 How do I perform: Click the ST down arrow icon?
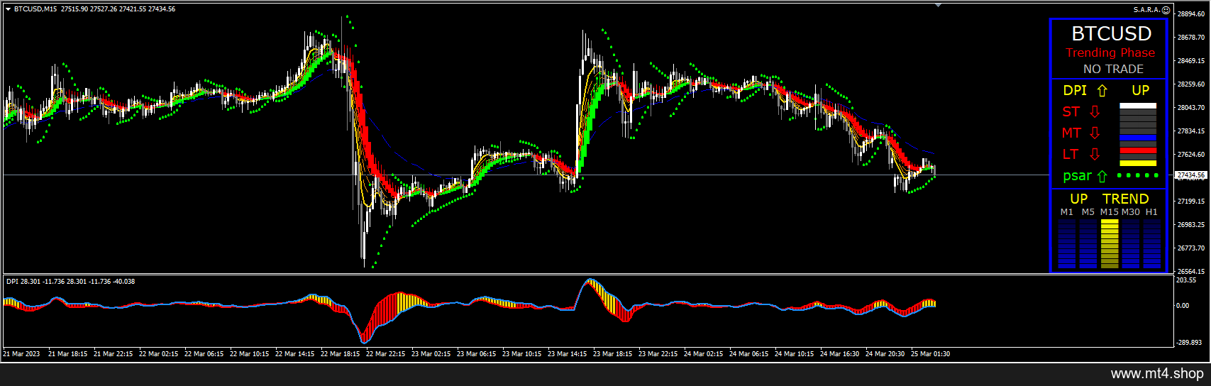pos(1095,112)
